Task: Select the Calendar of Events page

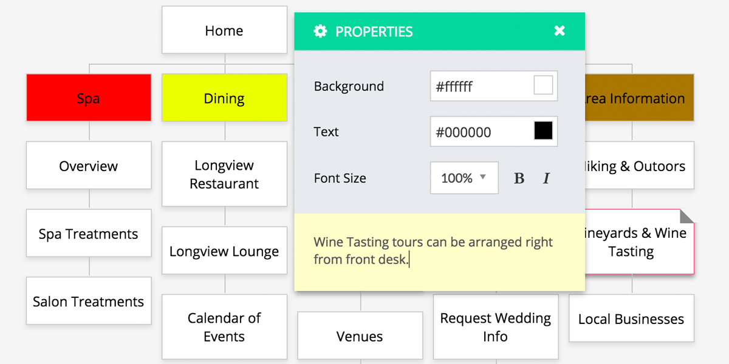Action: (224, 327)
